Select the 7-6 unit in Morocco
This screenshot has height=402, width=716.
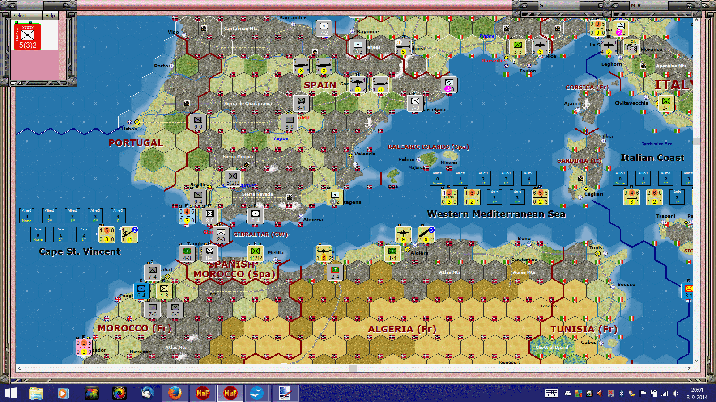tap(153, 310)
